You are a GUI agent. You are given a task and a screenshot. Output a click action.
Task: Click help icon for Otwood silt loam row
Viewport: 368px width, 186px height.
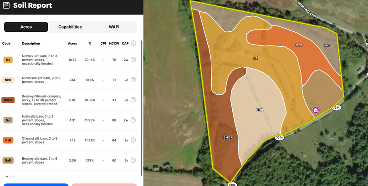coord(133,140)
